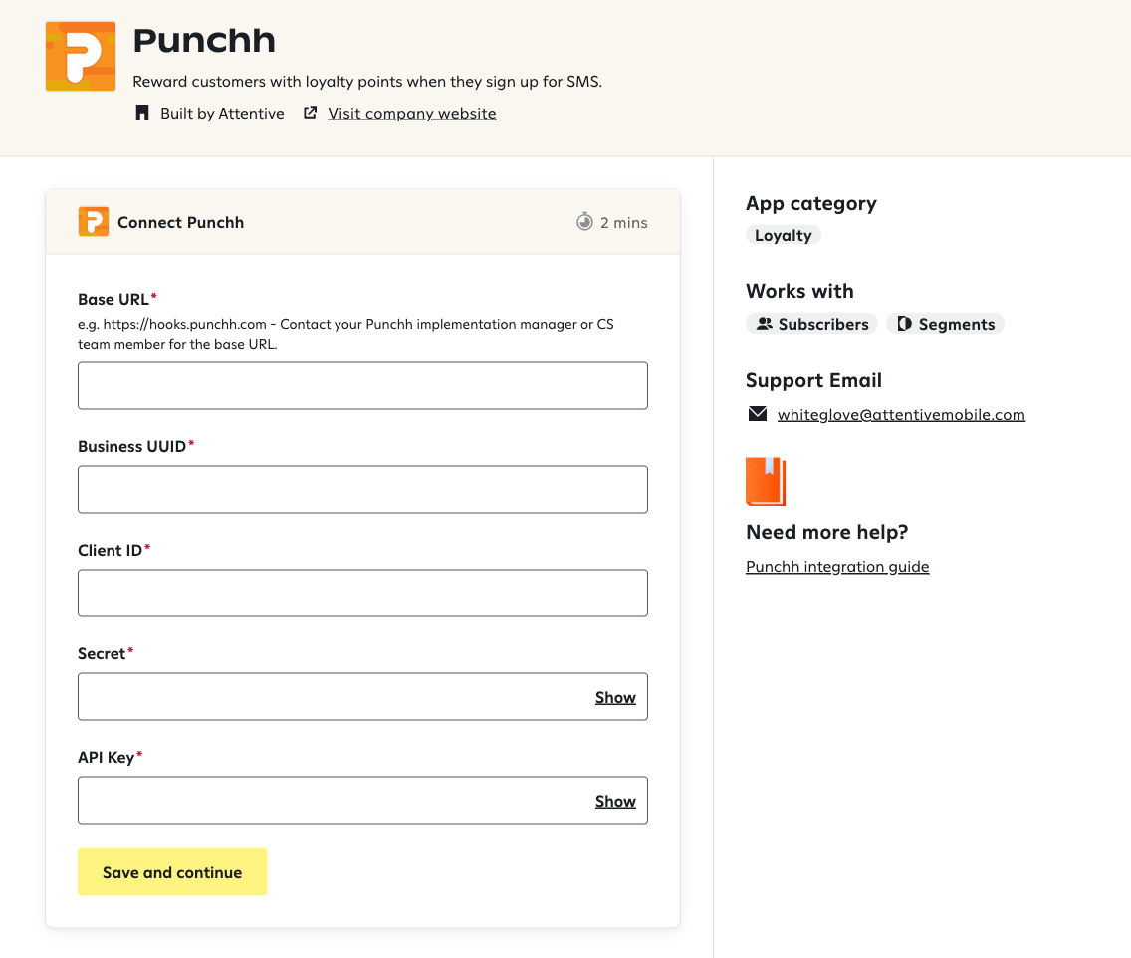Image resolution: width=1131 pixels, height=958 pixels.
Task: Open the Visit company website link
Action: [412, 114]
